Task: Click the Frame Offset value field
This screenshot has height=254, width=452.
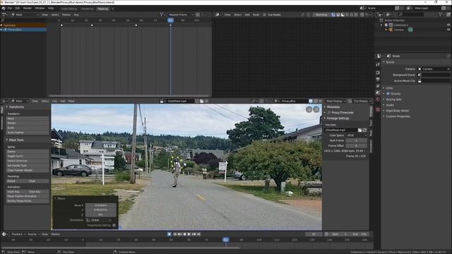Action: 356,146
